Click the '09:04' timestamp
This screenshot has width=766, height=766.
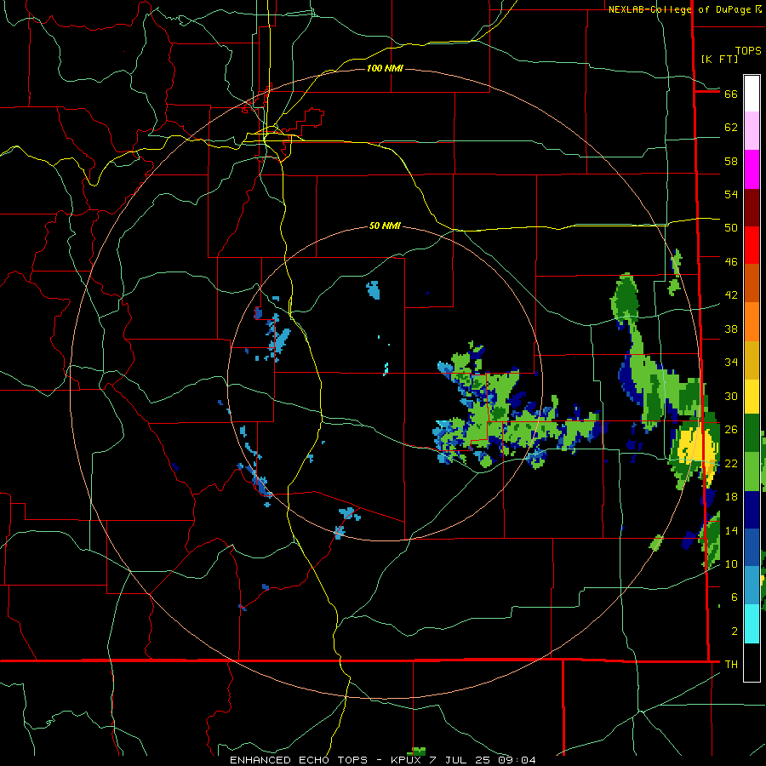517,760
